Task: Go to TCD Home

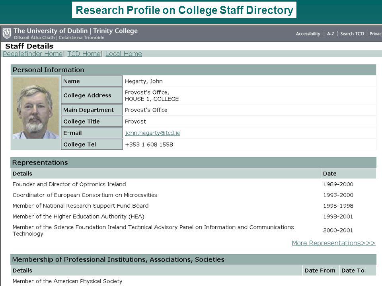Action: click(x=84, y=54)
